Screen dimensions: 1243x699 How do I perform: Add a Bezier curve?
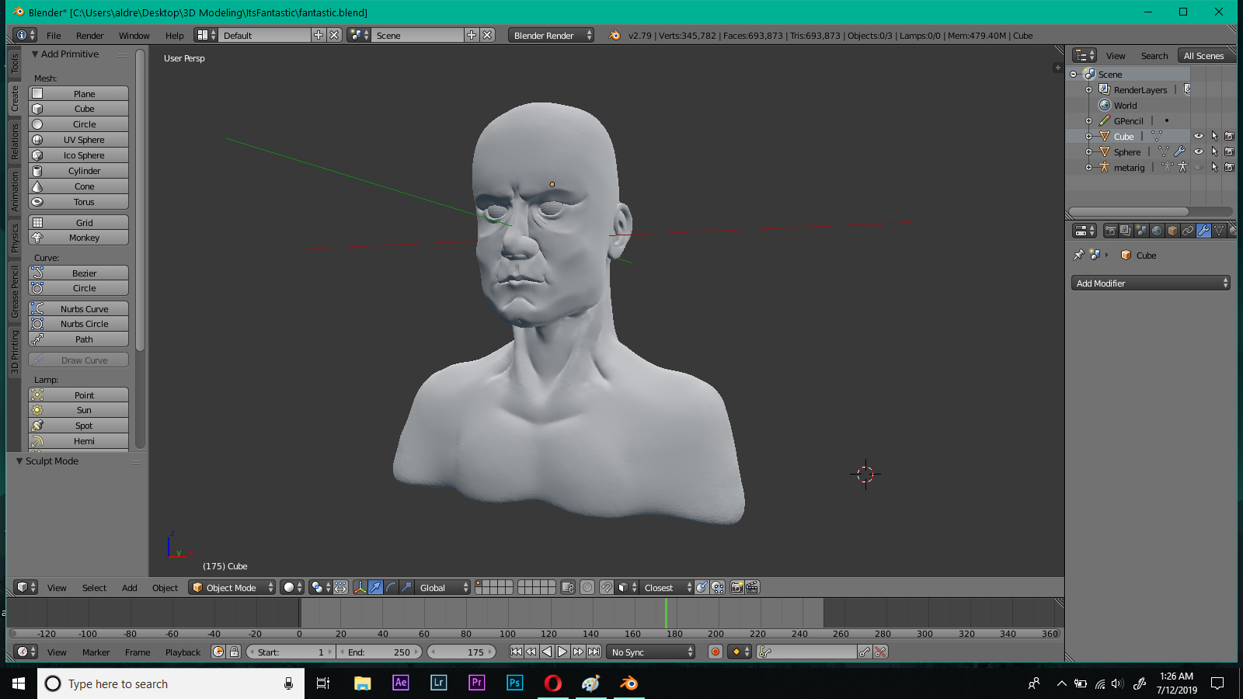click(78, 273)
